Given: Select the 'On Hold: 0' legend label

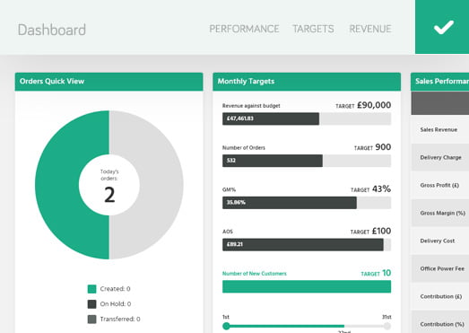Looking at the screenshot, I should [x=116, y=304].
